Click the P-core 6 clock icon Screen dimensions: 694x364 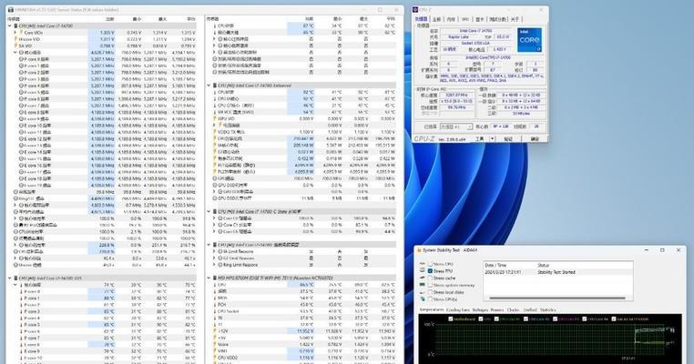tap(21, 98)
